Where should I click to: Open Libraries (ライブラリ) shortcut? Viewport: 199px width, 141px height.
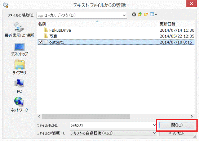(x=19, y=67)
